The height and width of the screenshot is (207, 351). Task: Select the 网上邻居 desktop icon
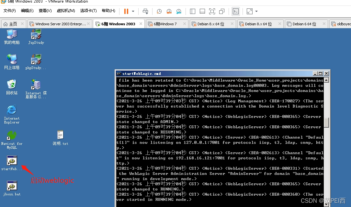(12, 62)
